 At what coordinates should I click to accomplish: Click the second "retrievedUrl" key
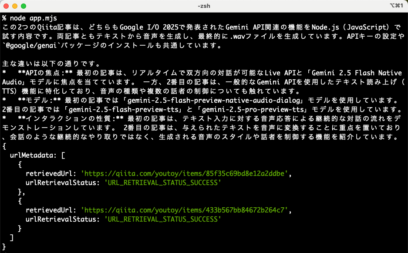pos(51,210)
